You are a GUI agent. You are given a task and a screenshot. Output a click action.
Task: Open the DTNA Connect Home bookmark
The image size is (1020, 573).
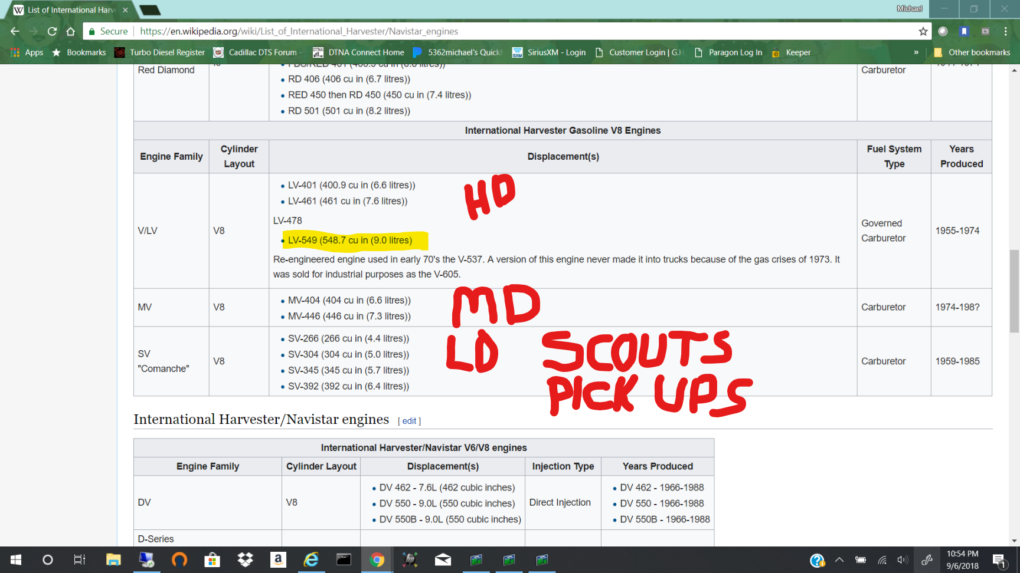coord(358,52)
